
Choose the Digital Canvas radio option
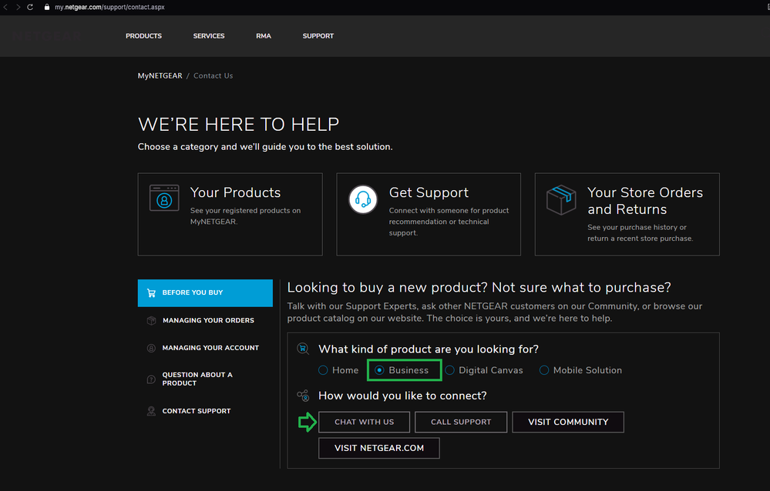[449, 370]
